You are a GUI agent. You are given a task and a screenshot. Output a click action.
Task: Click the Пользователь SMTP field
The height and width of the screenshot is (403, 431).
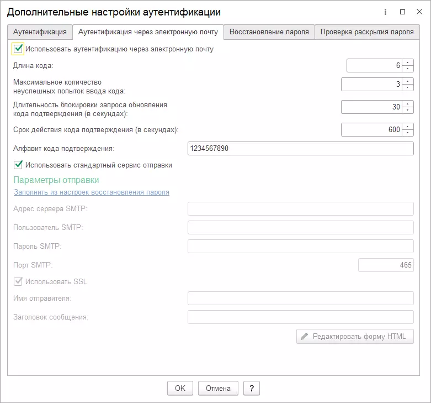(300, 227)
